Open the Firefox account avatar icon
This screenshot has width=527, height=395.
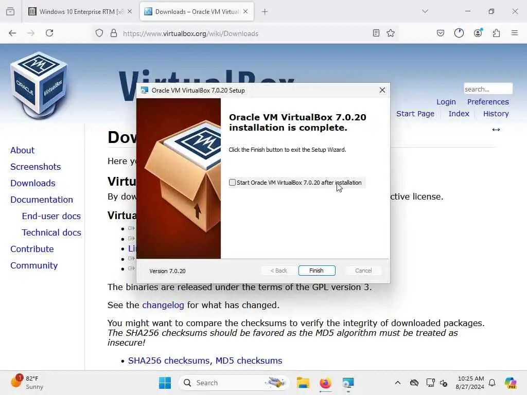(x=478, y=32)
